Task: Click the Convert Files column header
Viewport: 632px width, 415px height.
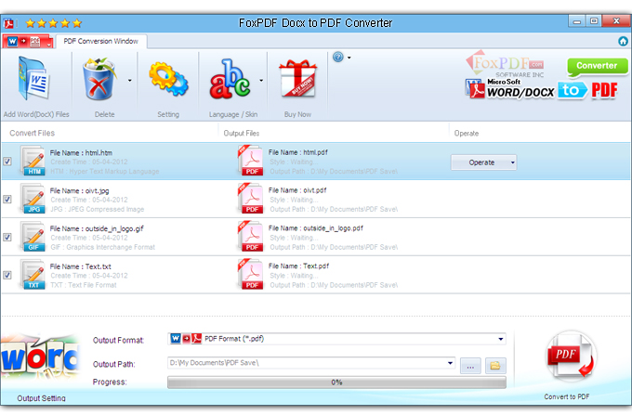Action: point(33,133)
